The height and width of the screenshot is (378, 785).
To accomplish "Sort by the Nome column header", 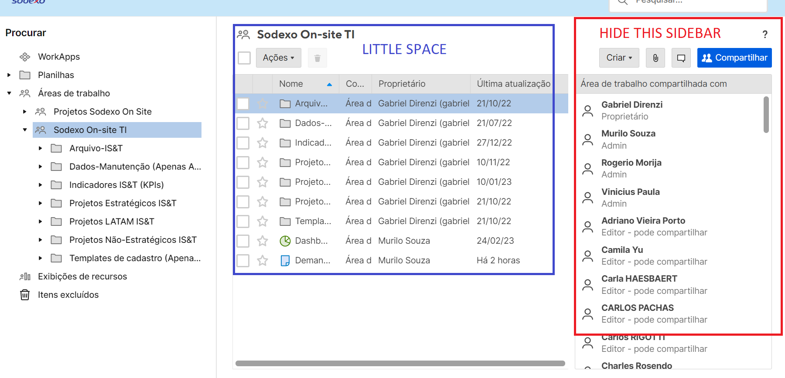I will click(x=306, y=84).
